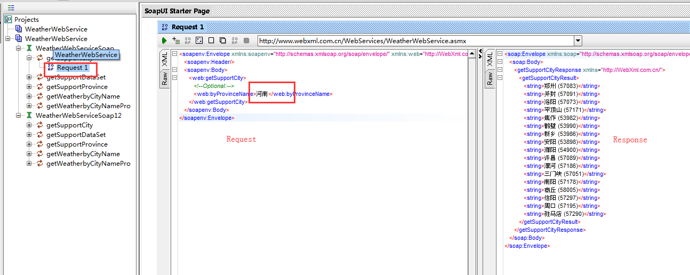Viewport: 690px width, 275px height.
Task: Click the second SOAP icon before the stop button
Action: pyautogui.click(x=235, y=41)
